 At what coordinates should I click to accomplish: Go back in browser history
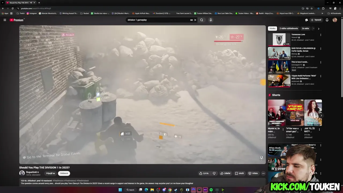3,8
